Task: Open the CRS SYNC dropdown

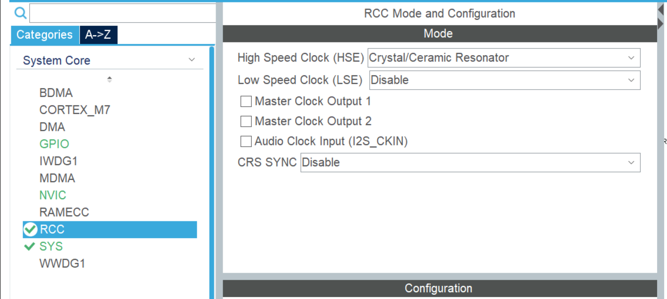Action: click(470, 162)
